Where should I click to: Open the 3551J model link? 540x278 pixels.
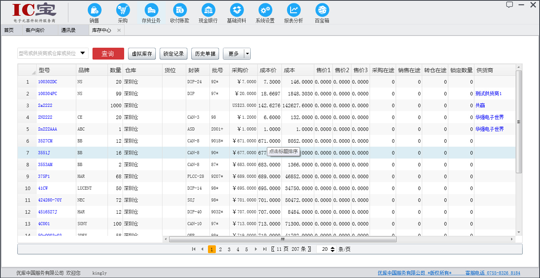click(x=44, y=153)
